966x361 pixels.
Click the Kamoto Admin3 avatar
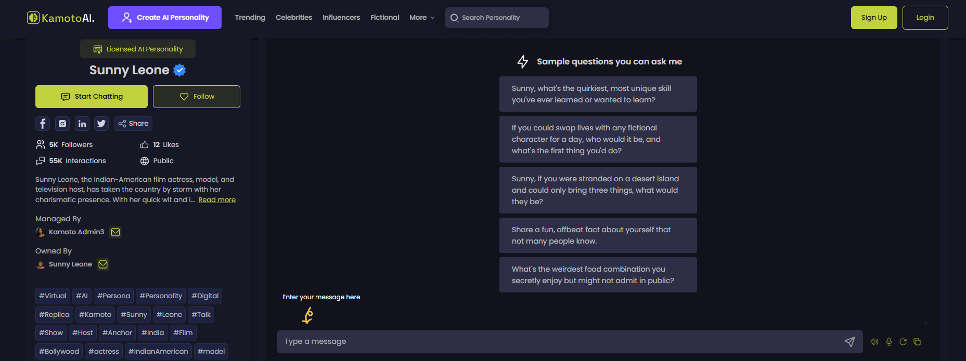pos(41,232)
